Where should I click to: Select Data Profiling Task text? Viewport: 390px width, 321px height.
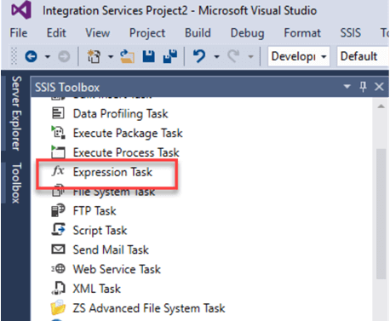point(120,114)
